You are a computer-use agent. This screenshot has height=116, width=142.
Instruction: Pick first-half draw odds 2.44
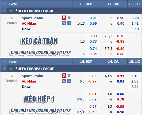coord(135,87)
